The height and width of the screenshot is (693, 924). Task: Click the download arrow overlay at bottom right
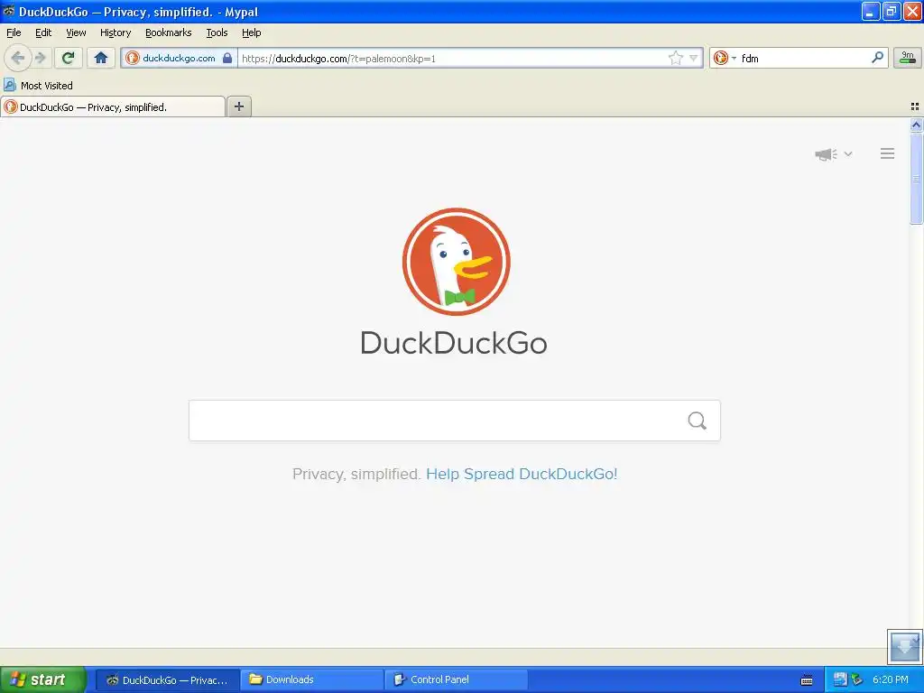(x=904, y=646)
